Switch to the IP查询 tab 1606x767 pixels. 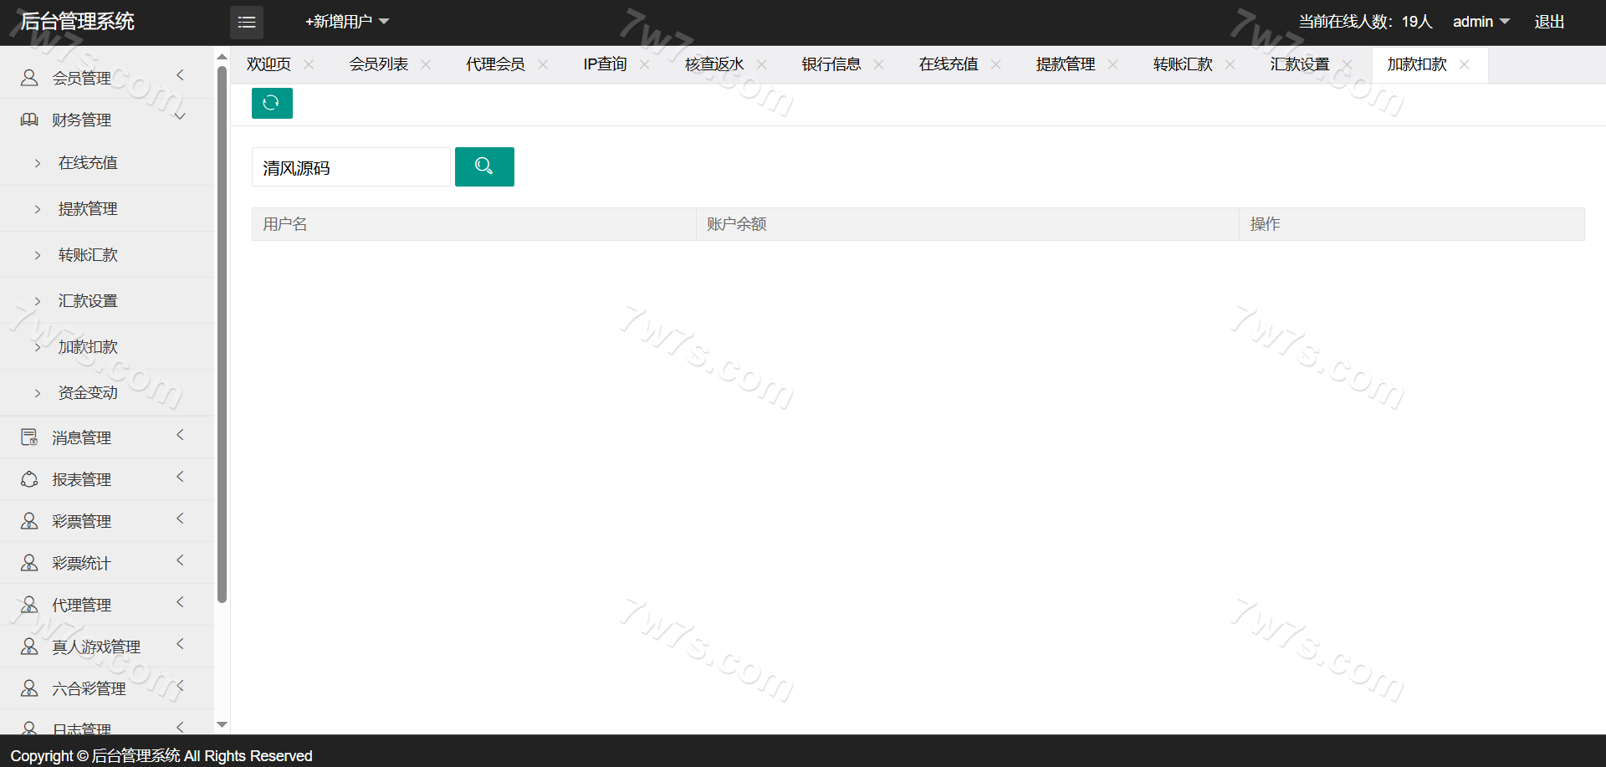(605, 64)
